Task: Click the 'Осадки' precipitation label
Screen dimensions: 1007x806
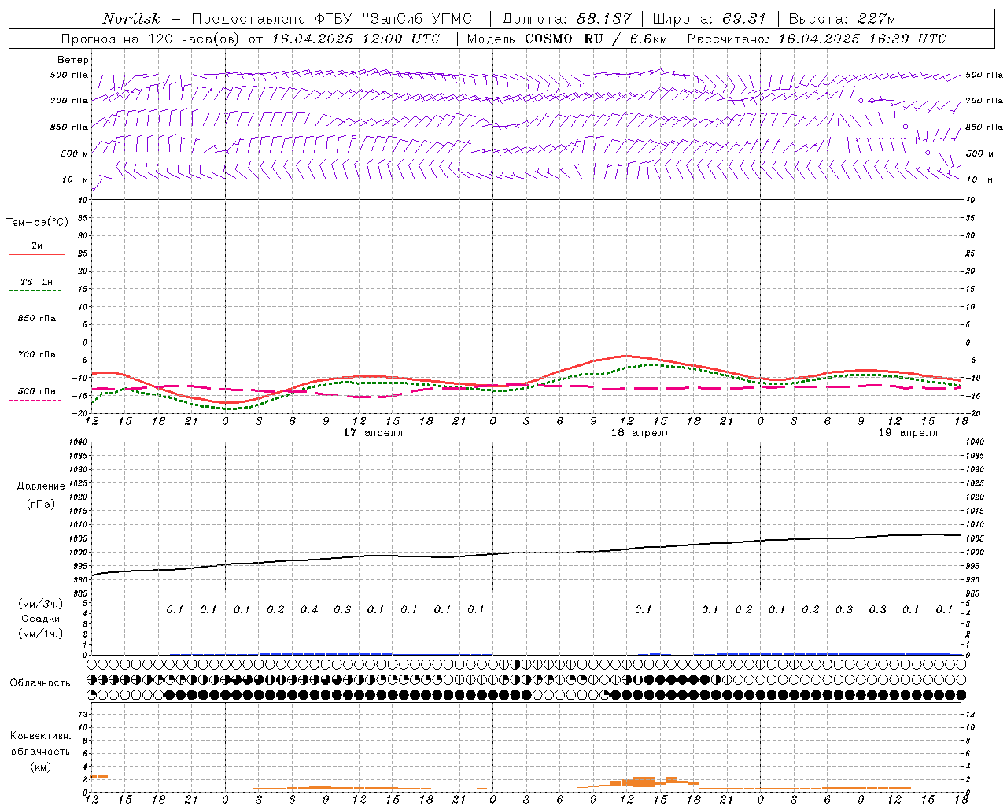Action: point(41,619)
